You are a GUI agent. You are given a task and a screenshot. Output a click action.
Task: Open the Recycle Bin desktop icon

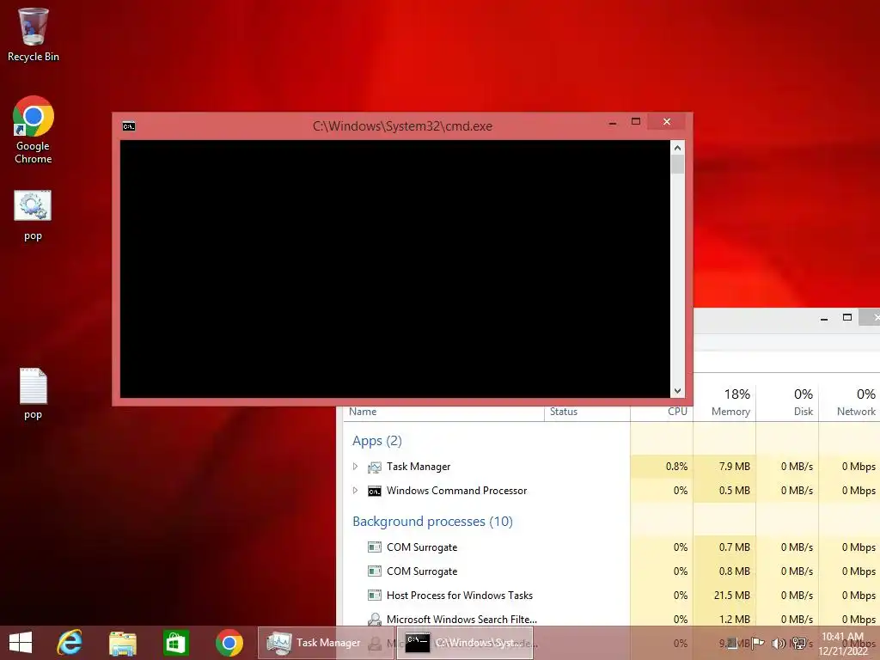[34, 34]
